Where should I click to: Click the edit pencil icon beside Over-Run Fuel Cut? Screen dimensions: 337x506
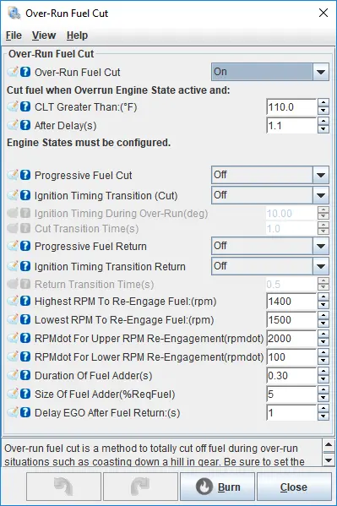(13, 72)
